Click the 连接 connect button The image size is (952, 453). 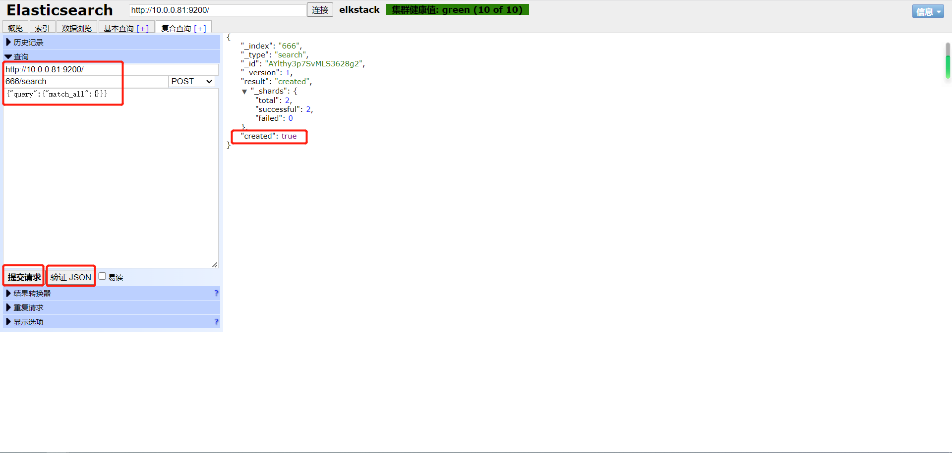point(320,10)
